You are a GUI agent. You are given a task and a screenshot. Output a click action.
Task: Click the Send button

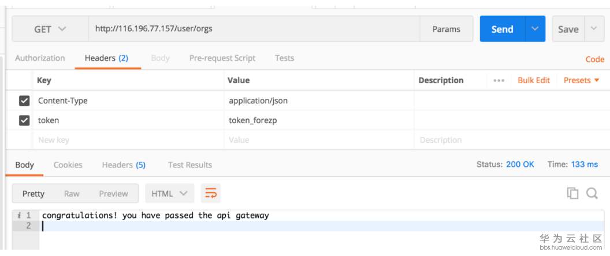coord(502,29)
